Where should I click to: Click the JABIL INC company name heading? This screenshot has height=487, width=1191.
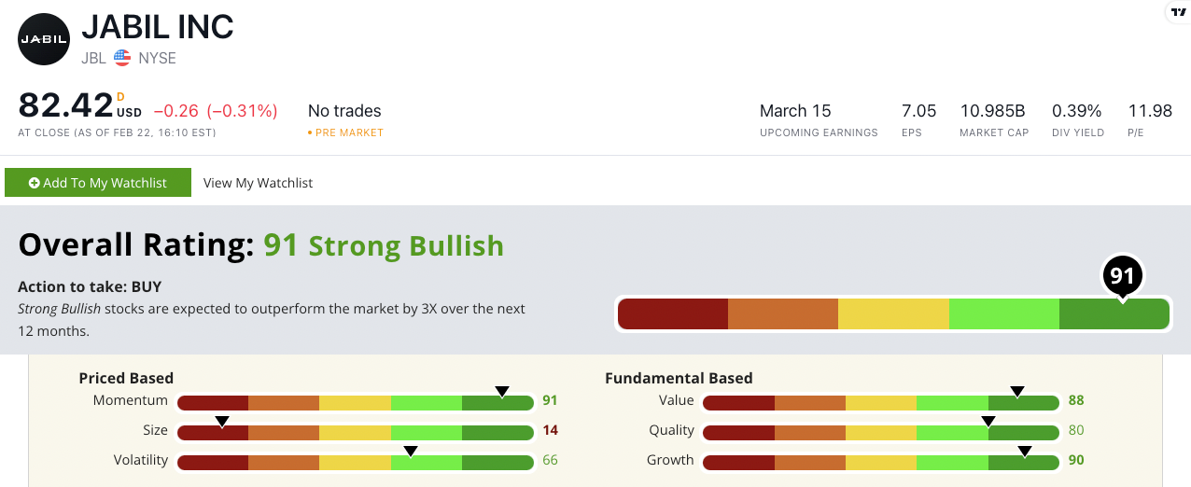157,27
